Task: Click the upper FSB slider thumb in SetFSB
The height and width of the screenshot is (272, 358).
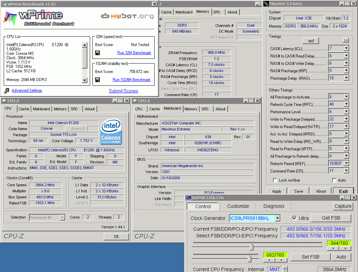Action: tap(251, 247)
